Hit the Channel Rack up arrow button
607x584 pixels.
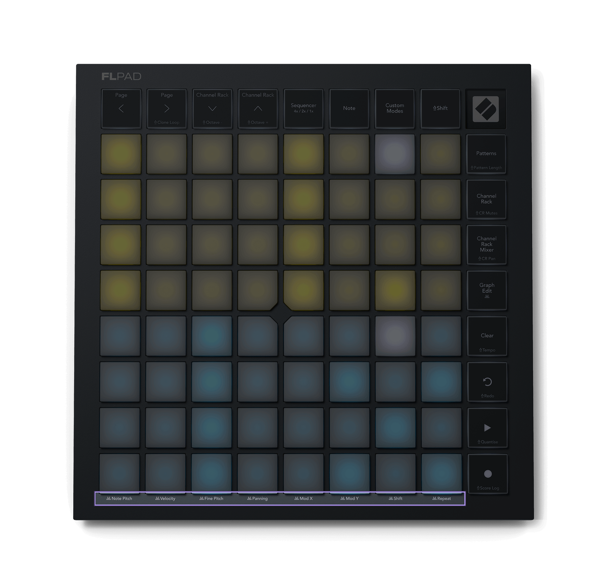258,109
